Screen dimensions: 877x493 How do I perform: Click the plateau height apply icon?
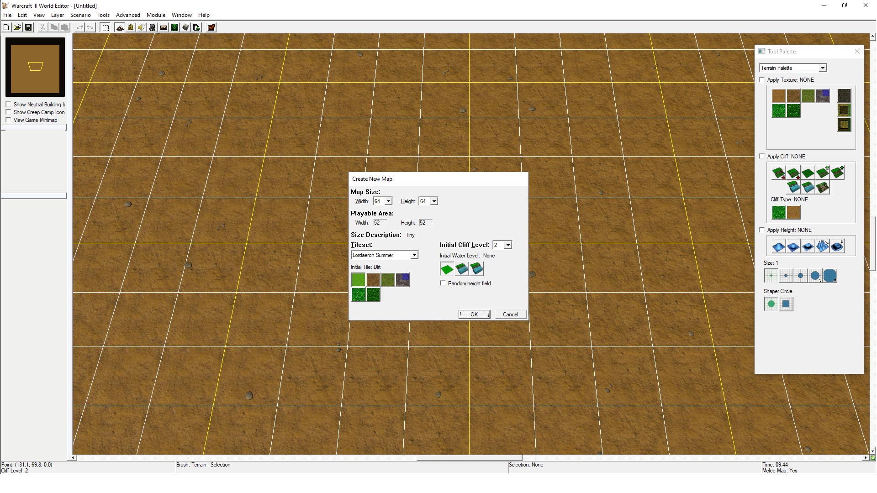[x=807, y=246]
